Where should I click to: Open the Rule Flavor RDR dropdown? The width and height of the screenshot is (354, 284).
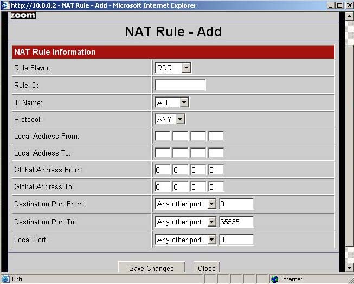point(173,68)
